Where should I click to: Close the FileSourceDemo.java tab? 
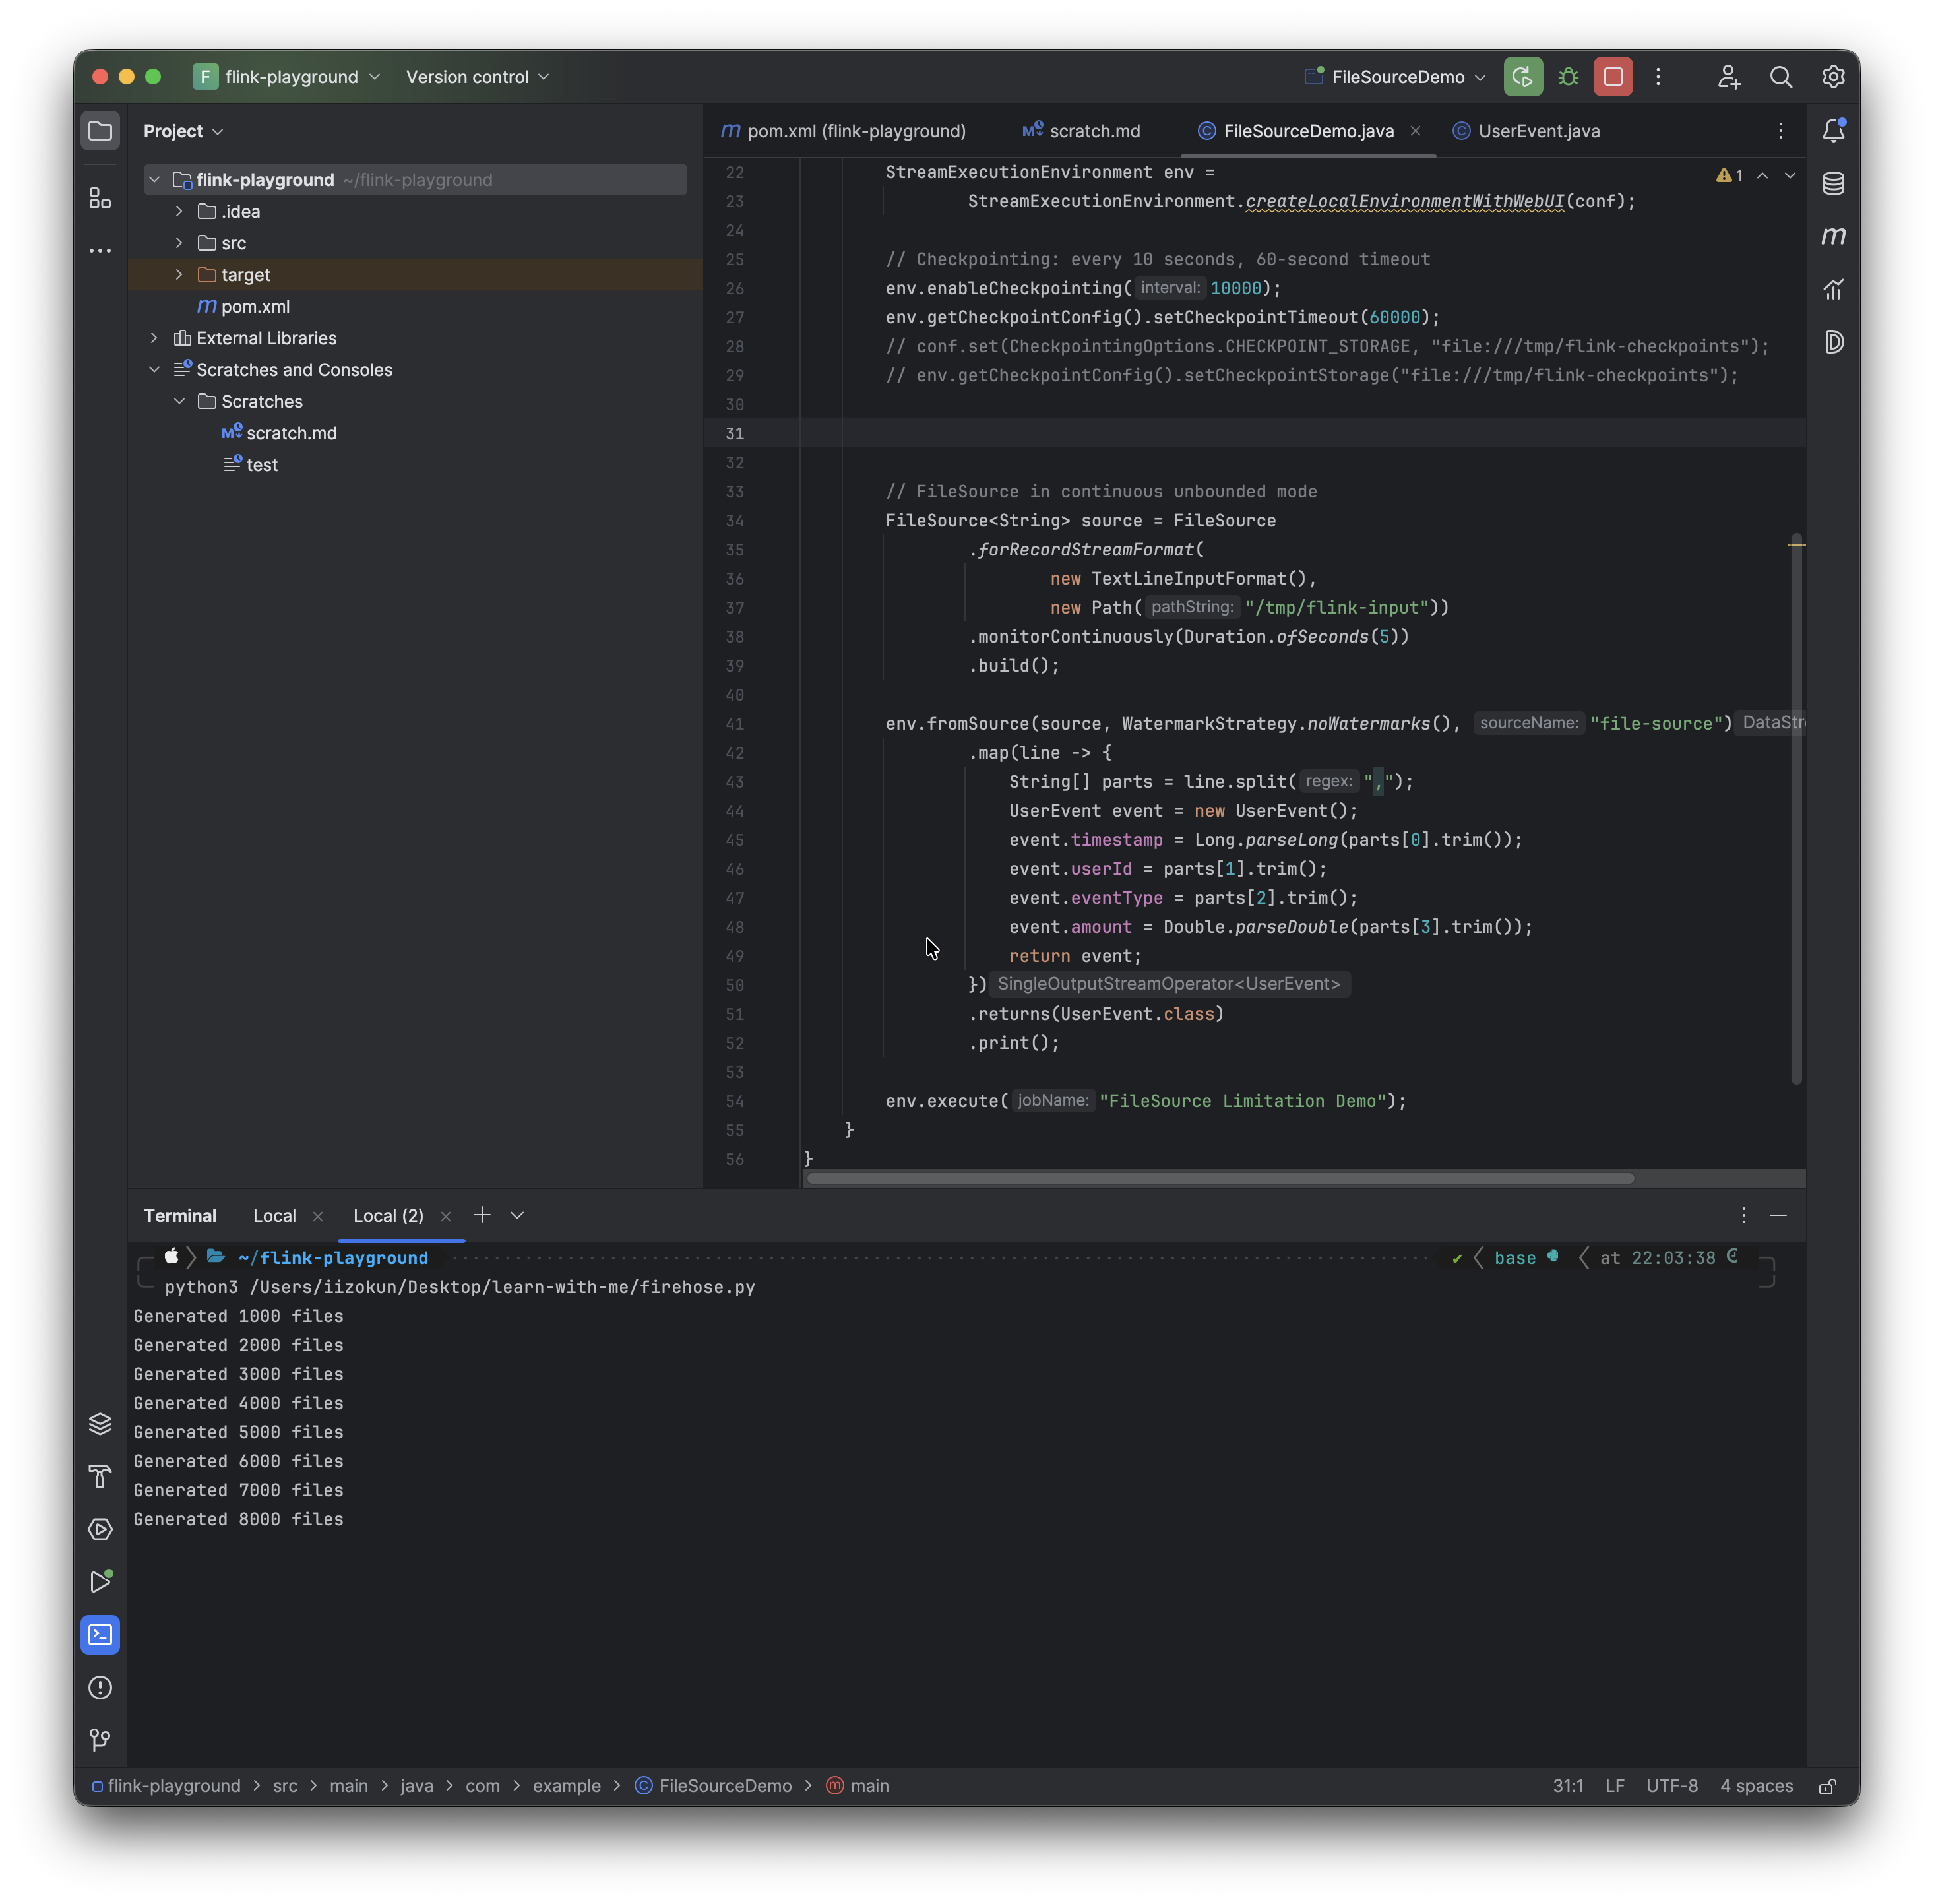1415,131
